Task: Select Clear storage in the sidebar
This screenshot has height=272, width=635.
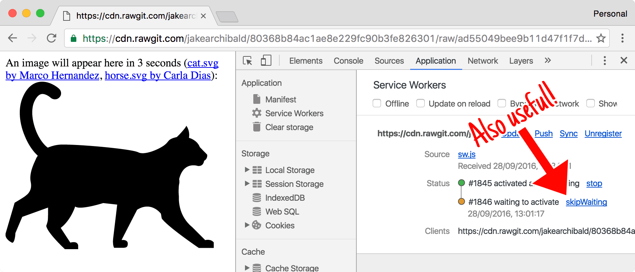Action: (289, 127)
